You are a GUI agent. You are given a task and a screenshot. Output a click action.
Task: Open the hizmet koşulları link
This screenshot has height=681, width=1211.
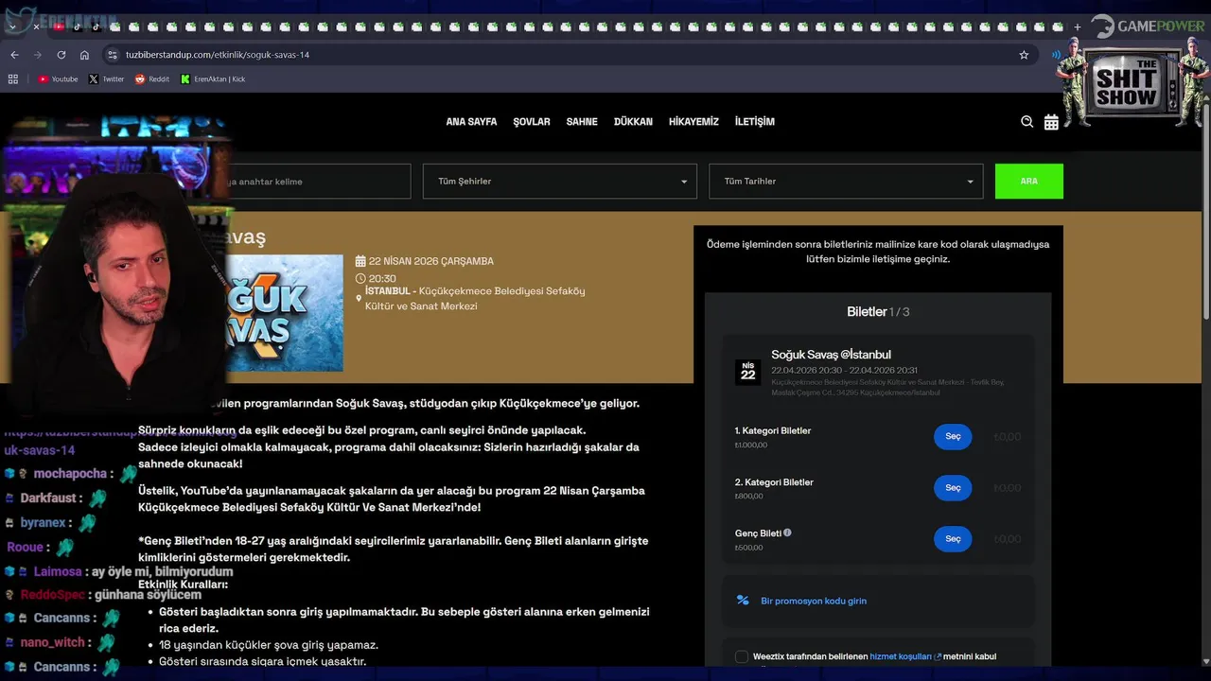click(901, 656)
